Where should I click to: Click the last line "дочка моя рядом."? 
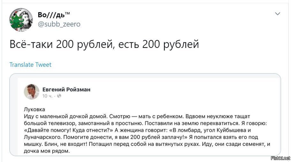pyautogui.click(x=47, y=151)
